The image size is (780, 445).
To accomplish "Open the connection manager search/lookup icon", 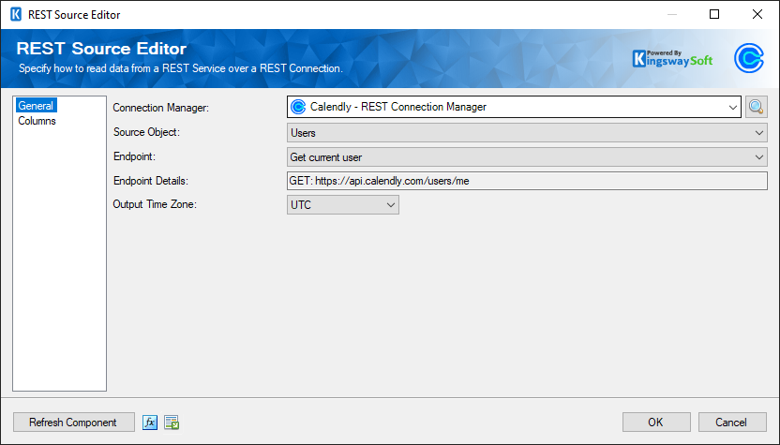I will click(x=757, y=107).
